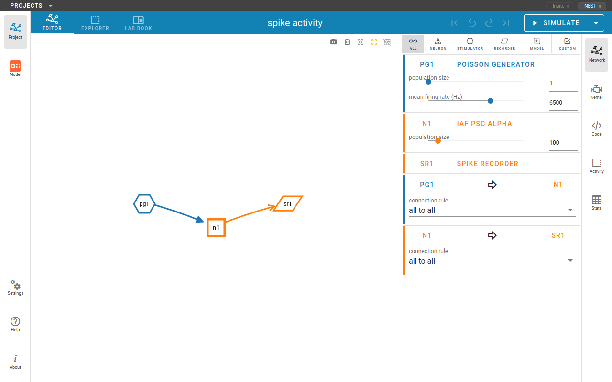Viewport: 612px width, 382px height.
Task: Toggle the yellow snap-to-grid icon
Action: click(374, 42)
